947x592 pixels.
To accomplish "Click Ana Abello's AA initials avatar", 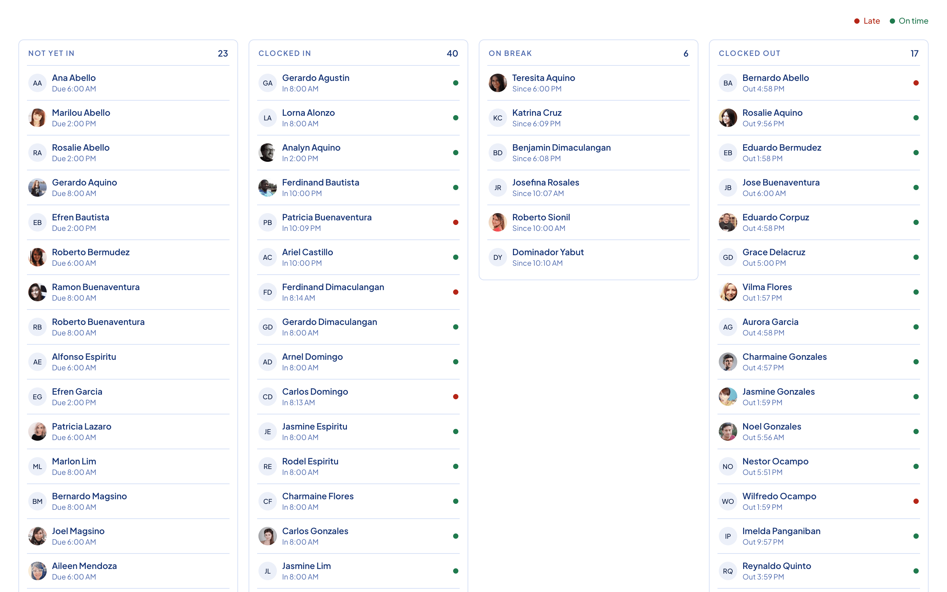I will point(37,83).
